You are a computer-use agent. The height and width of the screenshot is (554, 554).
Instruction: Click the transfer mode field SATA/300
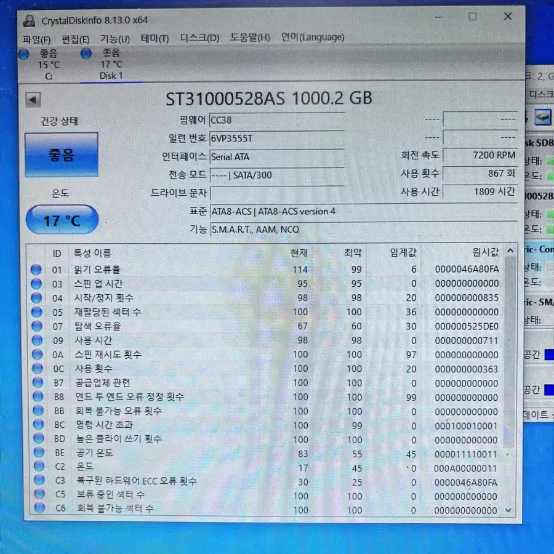coord(276,175)
